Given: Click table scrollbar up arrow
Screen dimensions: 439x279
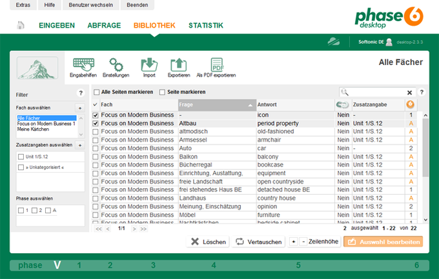Looking at the screenshot, I should [x=425, y=115].
